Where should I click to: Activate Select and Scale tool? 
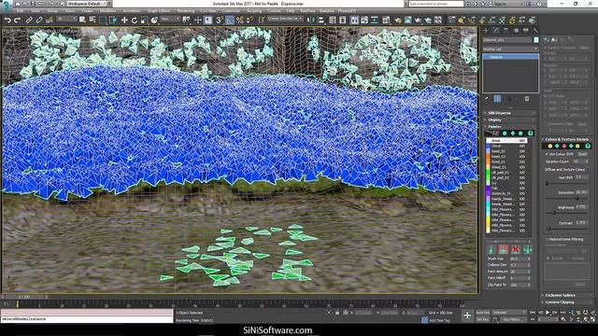pyautogui.click(x=144, y=21)
